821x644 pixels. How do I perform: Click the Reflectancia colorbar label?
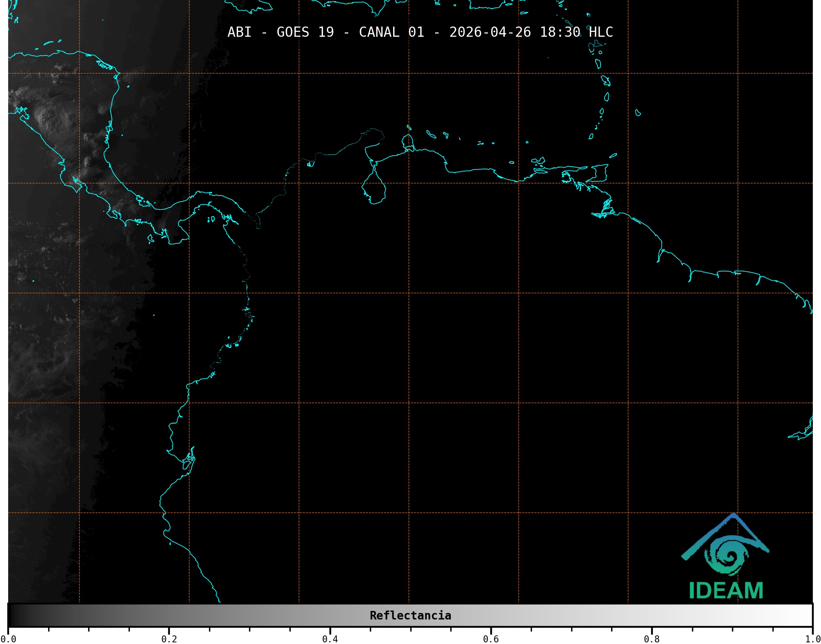click(x=410, y=615)
